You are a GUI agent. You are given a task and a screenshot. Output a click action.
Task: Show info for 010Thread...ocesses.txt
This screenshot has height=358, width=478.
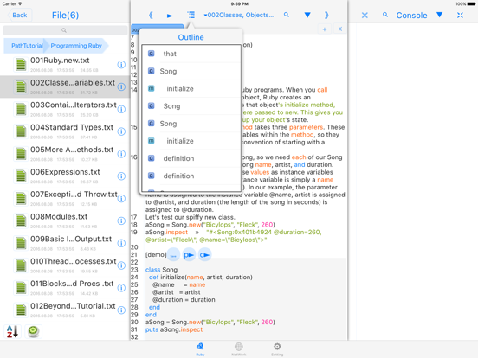point(121,265)
